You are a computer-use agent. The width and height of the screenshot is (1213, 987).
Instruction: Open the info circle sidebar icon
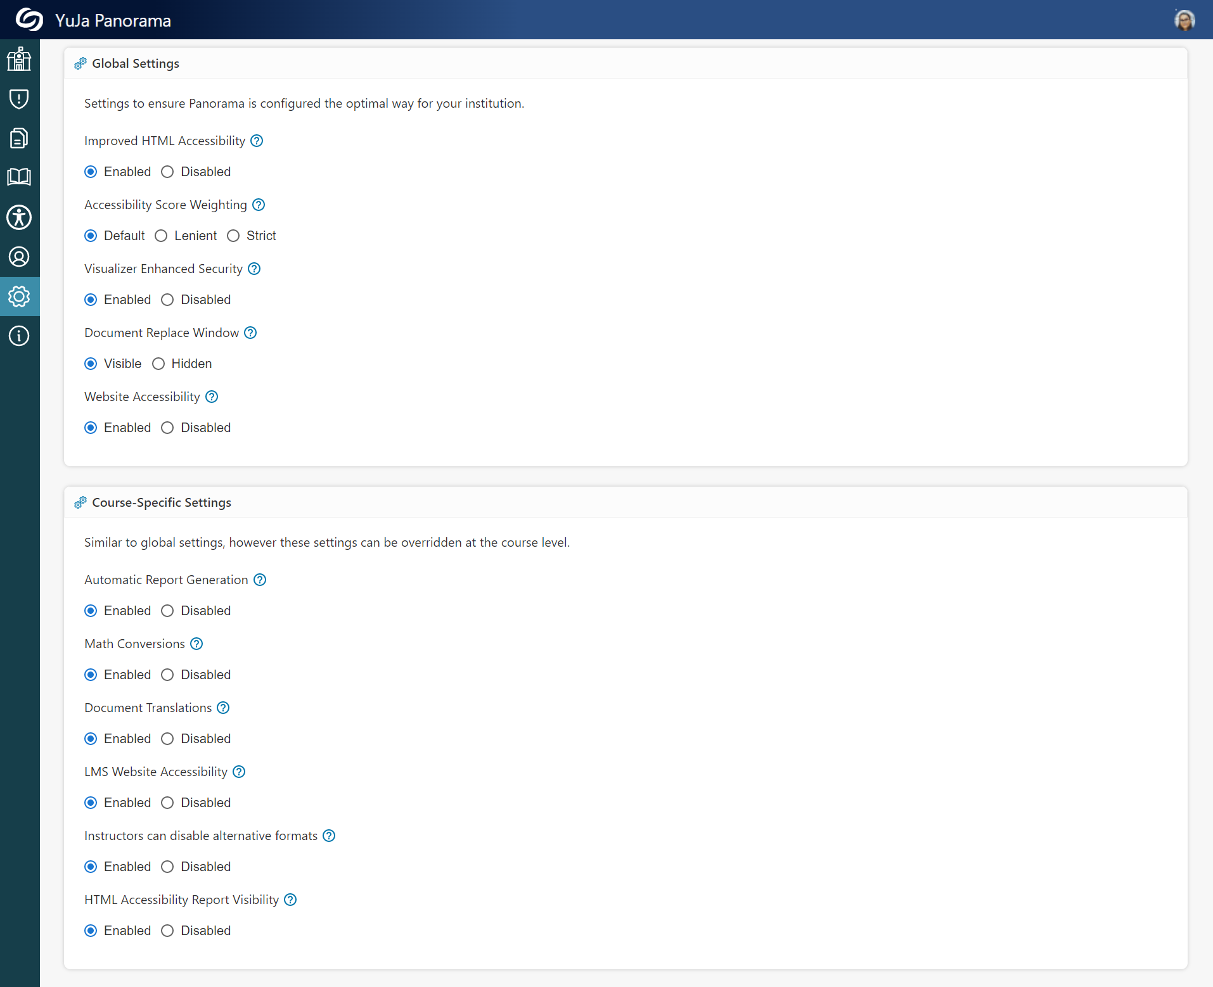(19, 336)
